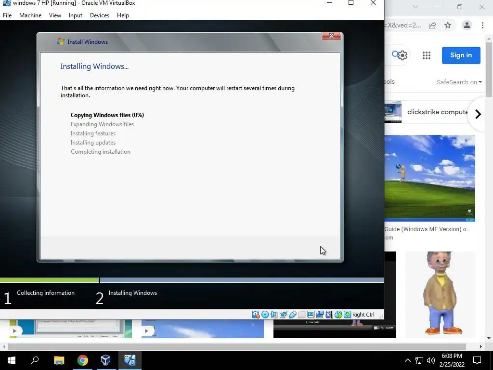This screenshot has width=493, height=370.
Task: Open the cartoon man in brown jacket image
Action: coord(441,295)
